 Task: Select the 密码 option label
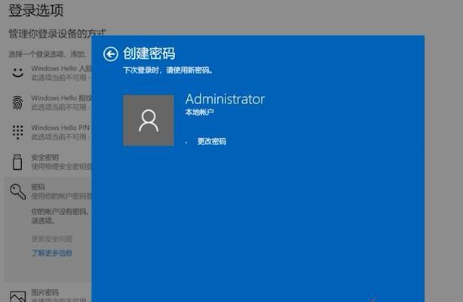click(38, 186)
